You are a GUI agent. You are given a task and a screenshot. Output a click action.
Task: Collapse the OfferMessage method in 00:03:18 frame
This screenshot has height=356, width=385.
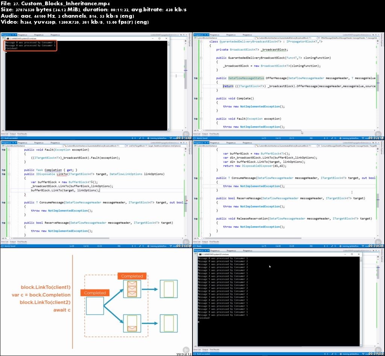pyautogui.click(x=201, y=78)
